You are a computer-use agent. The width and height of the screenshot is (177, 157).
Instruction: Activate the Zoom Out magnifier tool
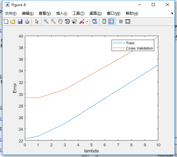coord(53,21)
